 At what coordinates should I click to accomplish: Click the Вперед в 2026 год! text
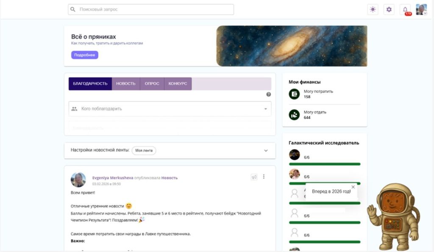(x=331, y=191)
